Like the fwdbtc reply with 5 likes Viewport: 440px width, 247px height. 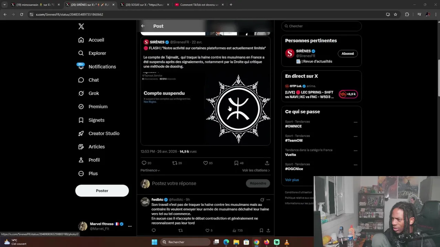pyautogui.click(x=207, y=231)
